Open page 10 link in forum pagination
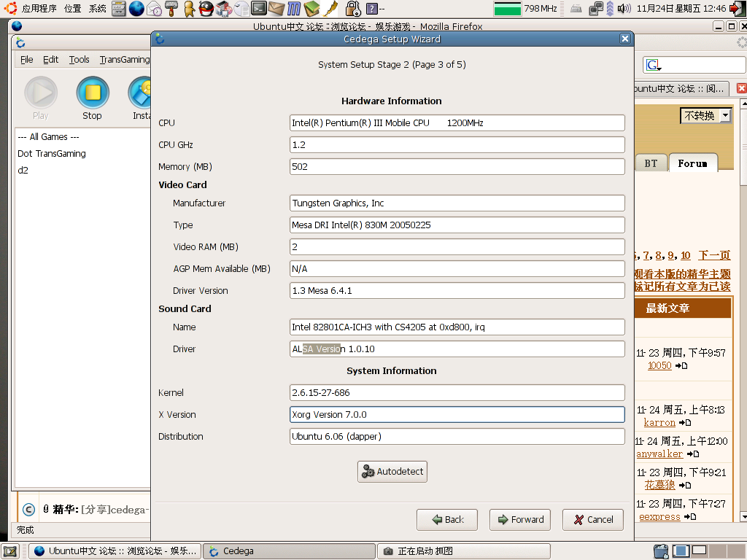 (x=685, y=256)
